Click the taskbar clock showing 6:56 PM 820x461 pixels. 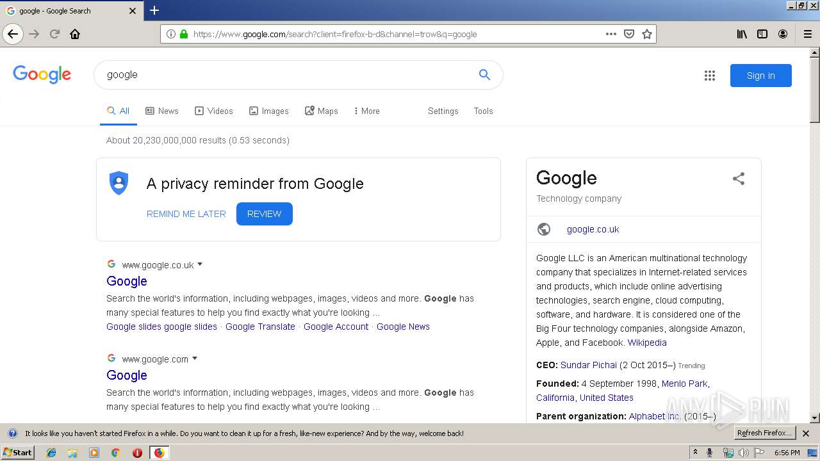tap(787, 453)
